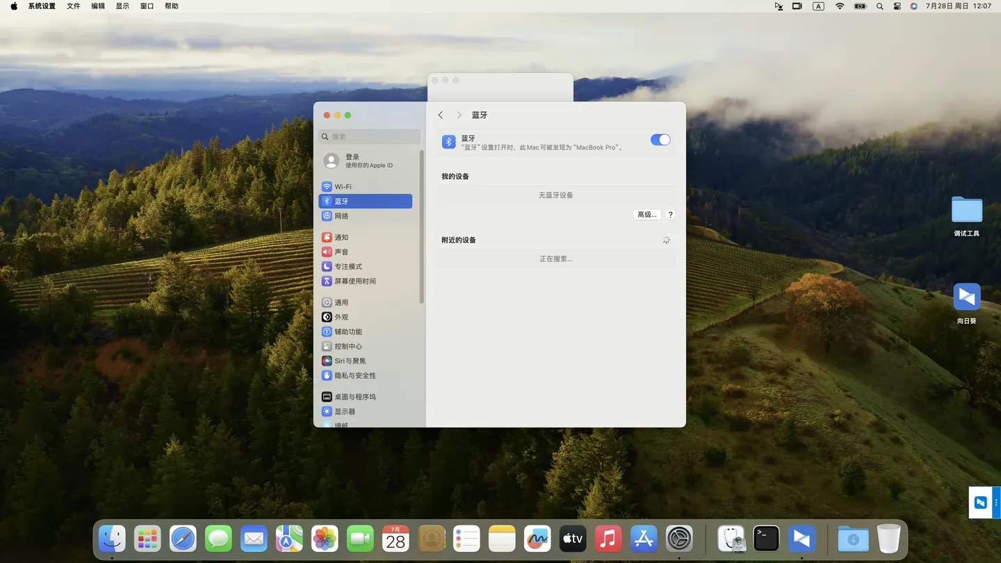Open the Wi-Fi settings pane
The width and height of the screenshot is (1001, 563).
click(x=343, y=187)
